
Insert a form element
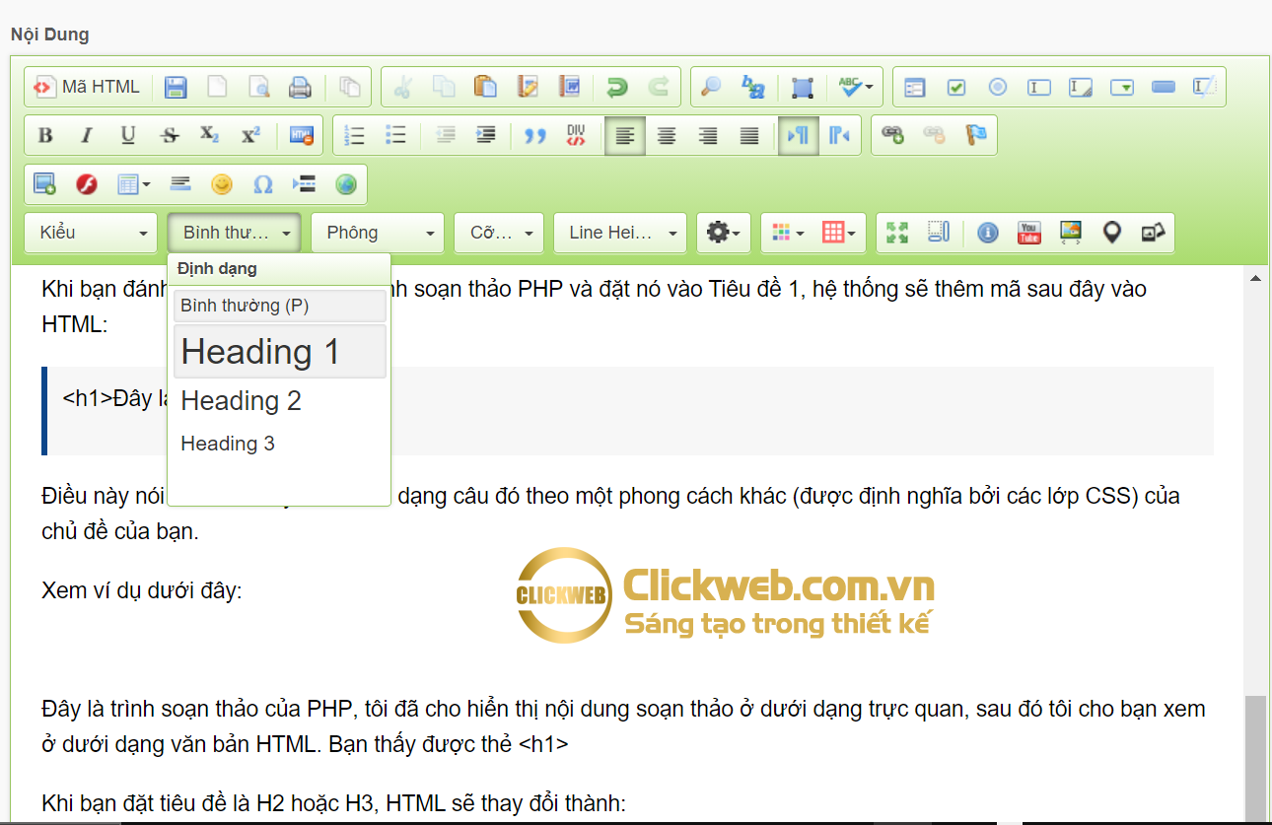coord(914,87)
